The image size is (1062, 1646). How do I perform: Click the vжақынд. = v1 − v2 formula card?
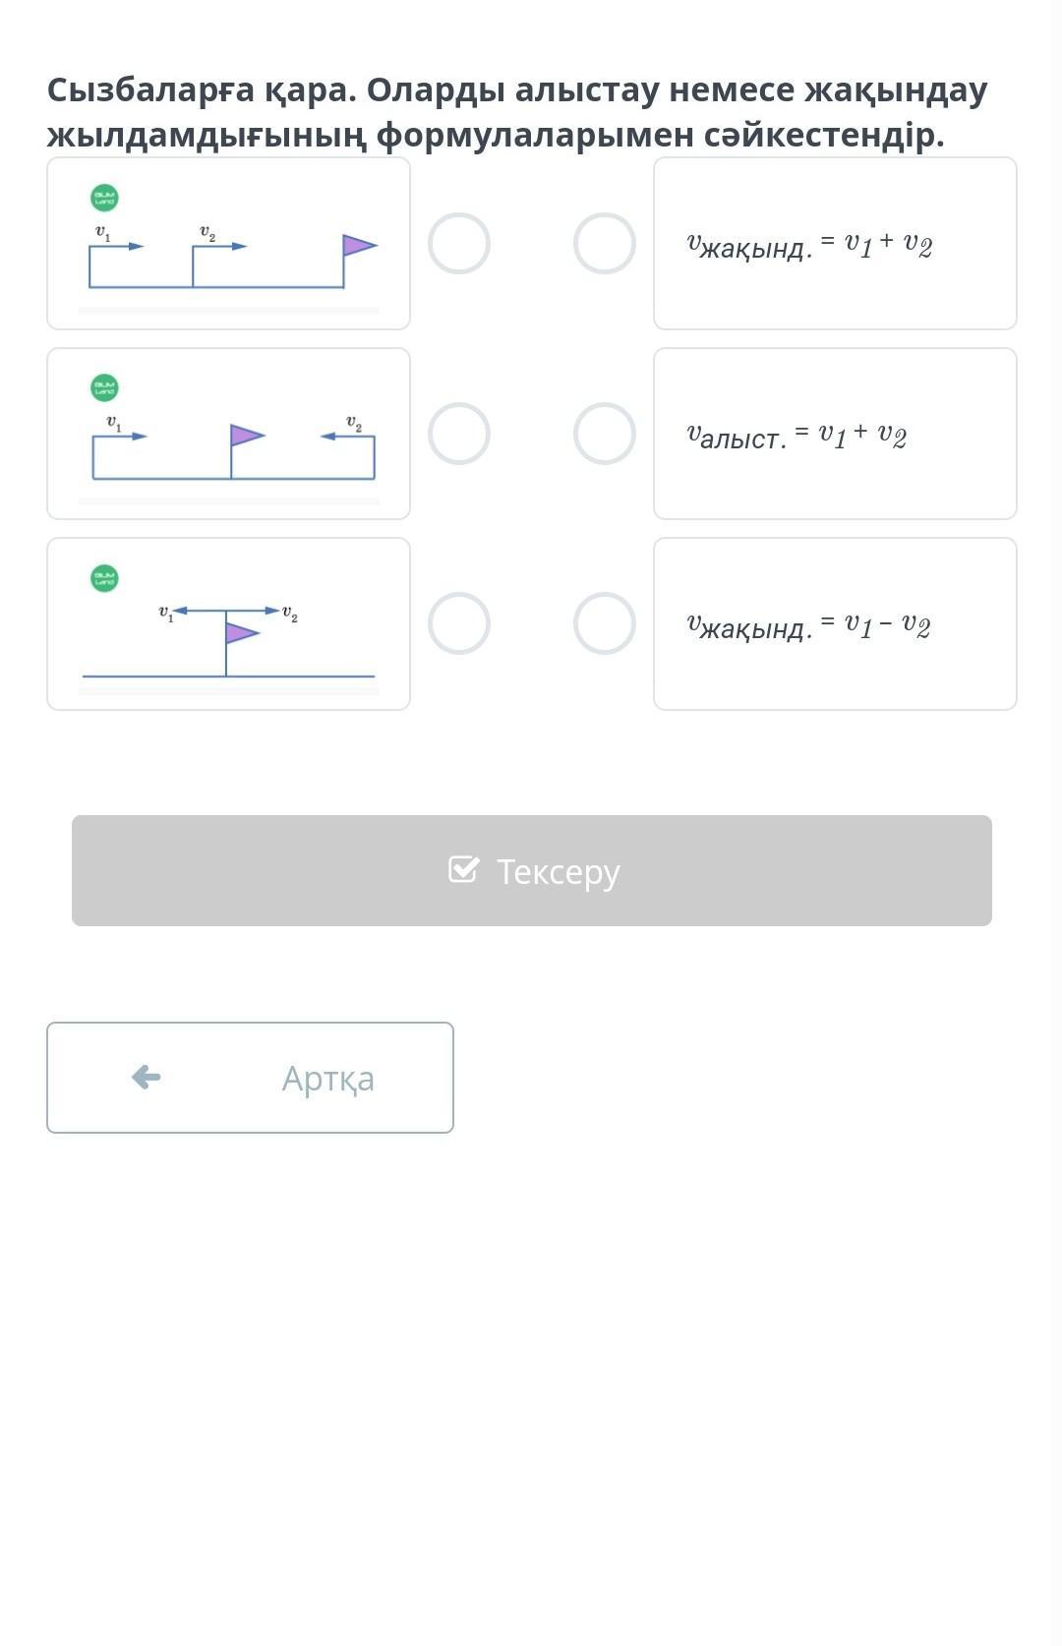pos(835,623)
